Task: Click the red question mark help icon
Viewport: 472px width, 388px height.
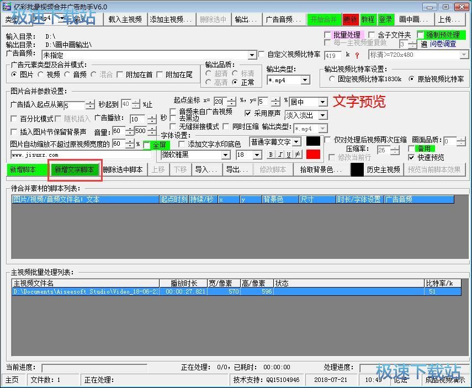Action: click(x=357, y=55)
